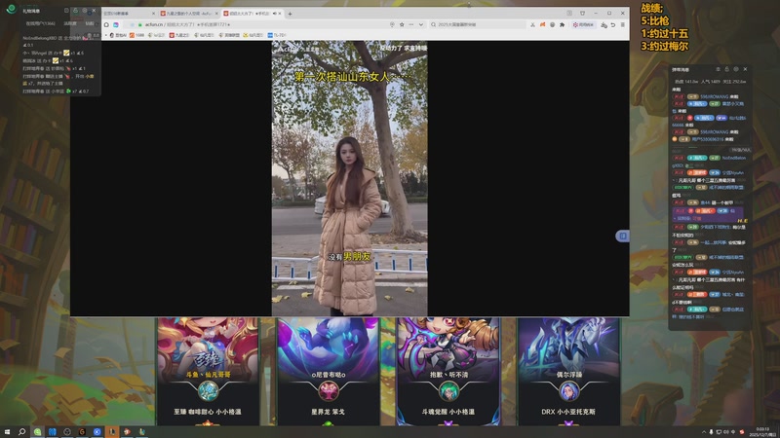Select the 偶尔浮躁 champion card
Screen dimensions: 780x438
[568, 372]
